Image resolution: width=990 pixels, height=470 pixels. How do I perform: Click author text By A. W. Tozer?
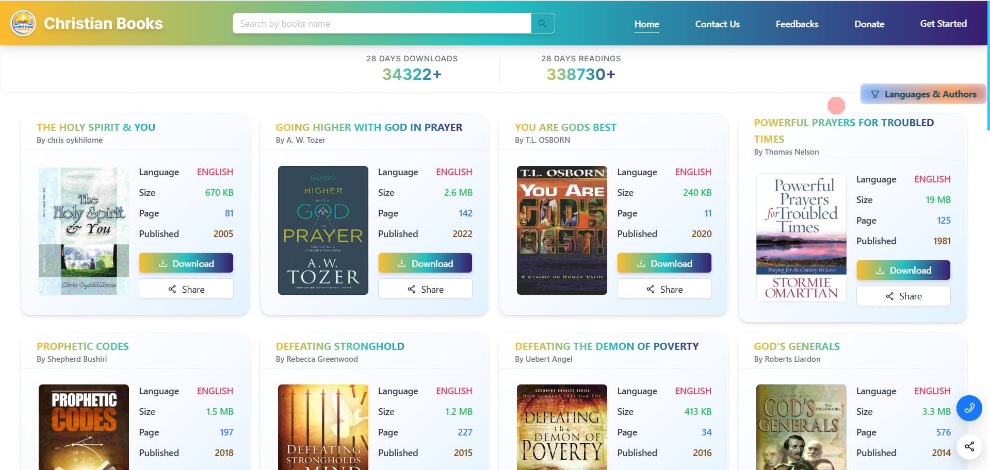click(x=300, y=140)
